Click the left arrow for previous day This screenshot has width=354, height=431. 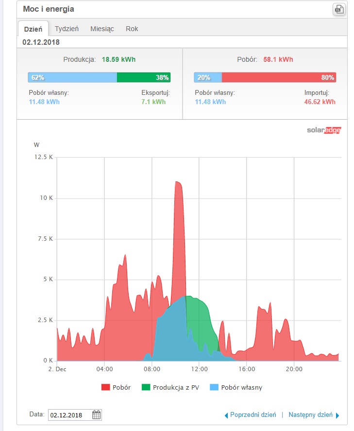click(x=226, y=415)
